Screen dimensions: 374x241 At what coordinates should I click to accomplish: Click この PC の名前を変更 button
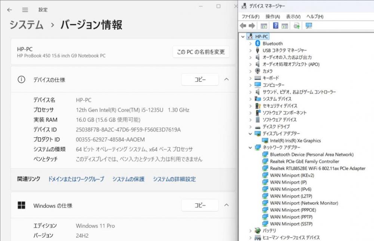click(201, 52)
